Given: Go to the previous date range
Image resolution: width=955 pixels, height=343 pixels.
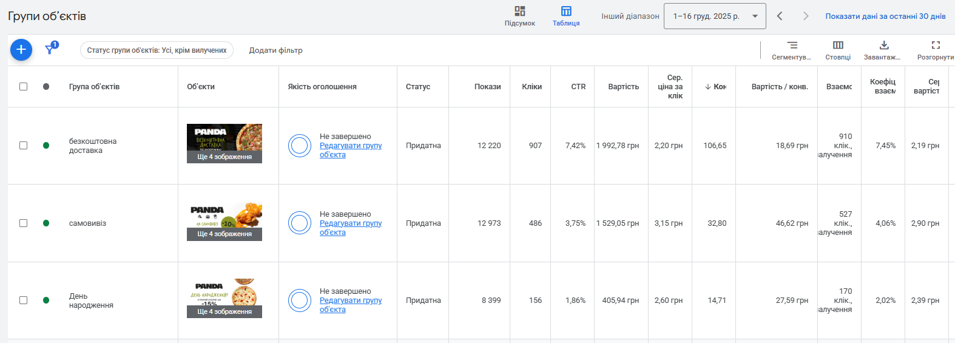Looking at the screenshot, I should pos(780,16).
